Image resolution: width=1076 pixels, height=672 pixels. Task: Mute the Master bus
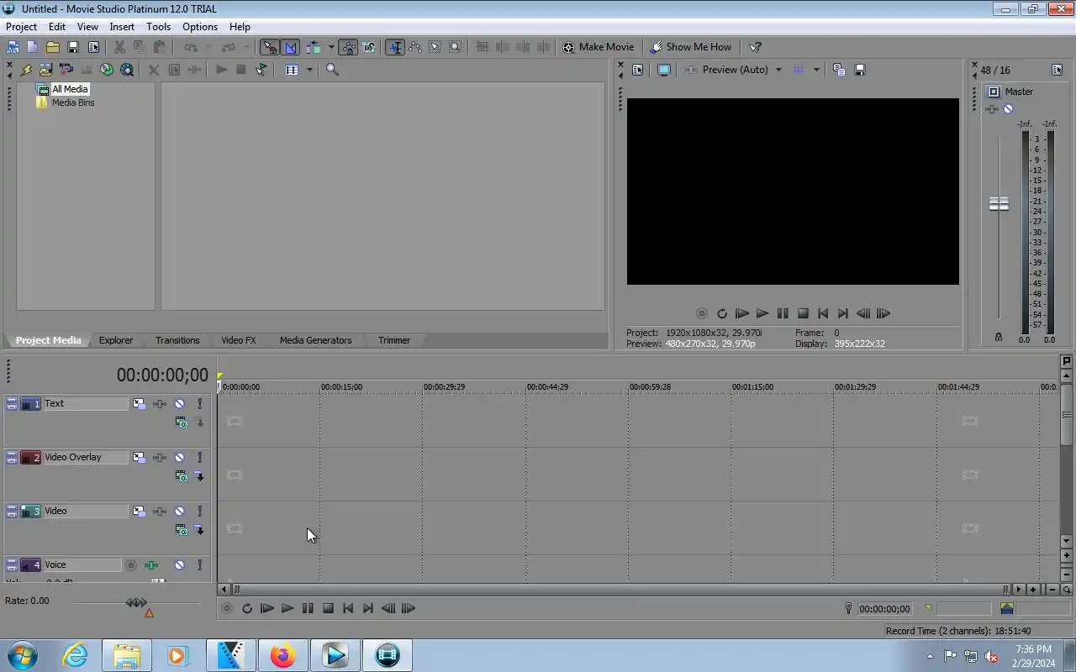pyautogui.click(x=1009, y=109)
